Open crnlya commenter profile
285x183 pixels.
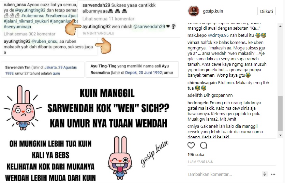click(193, 126)
